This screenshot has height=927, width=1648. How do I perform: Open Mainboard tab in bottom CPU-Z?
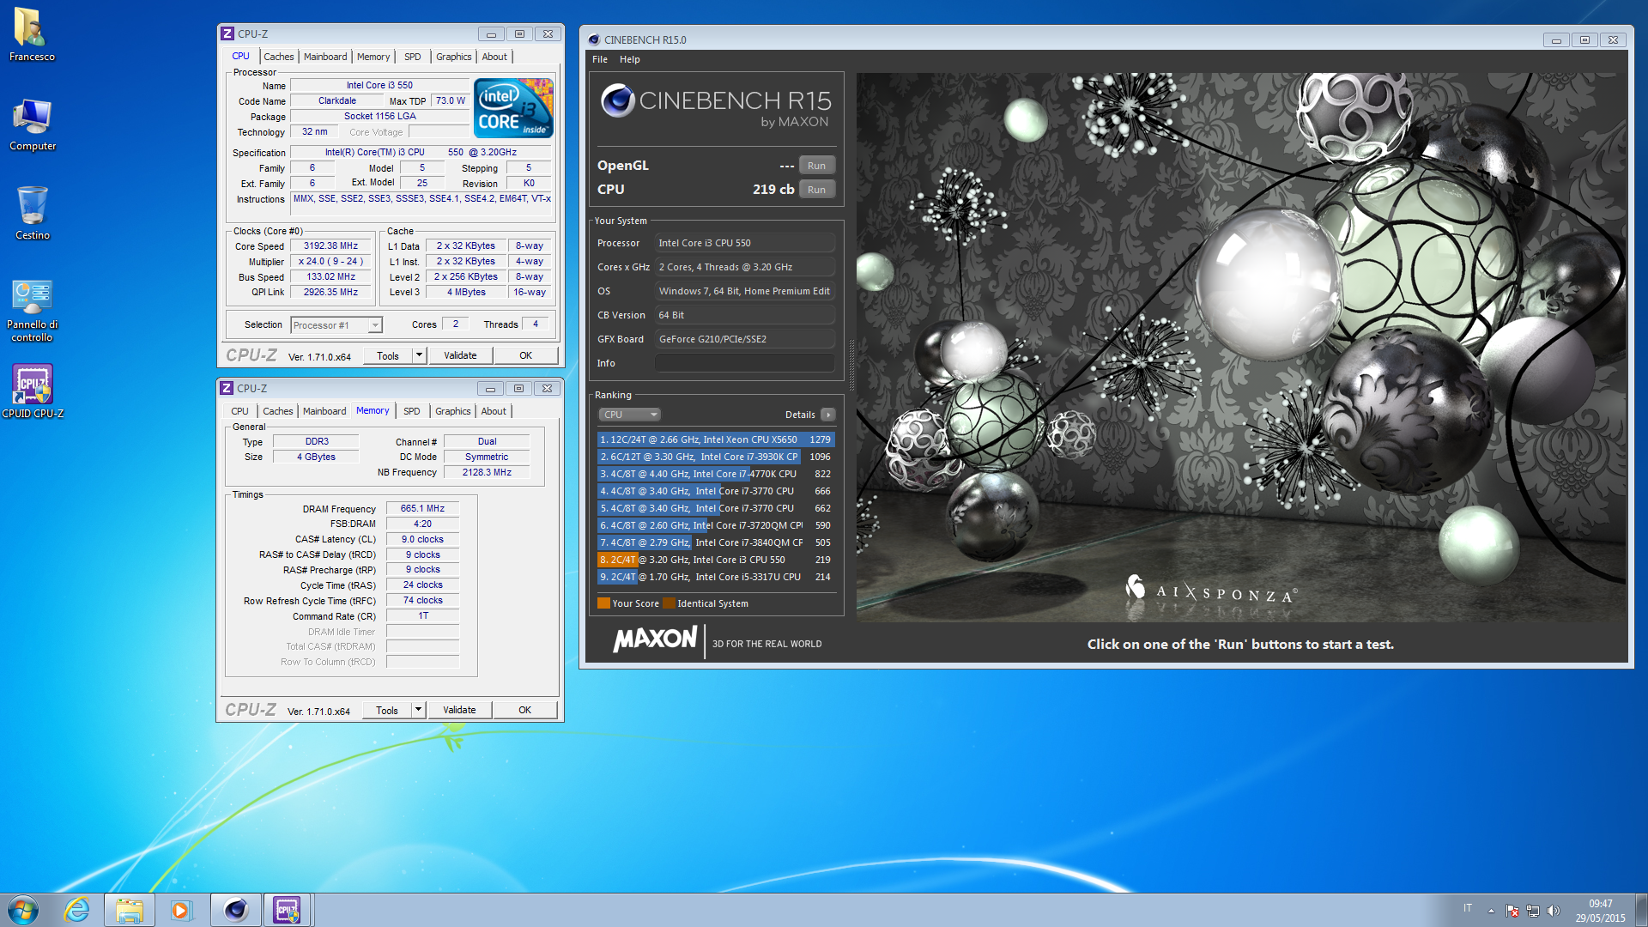click(x=324, y=411)
